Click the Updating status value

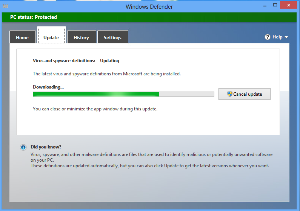[x=110, y=61]
